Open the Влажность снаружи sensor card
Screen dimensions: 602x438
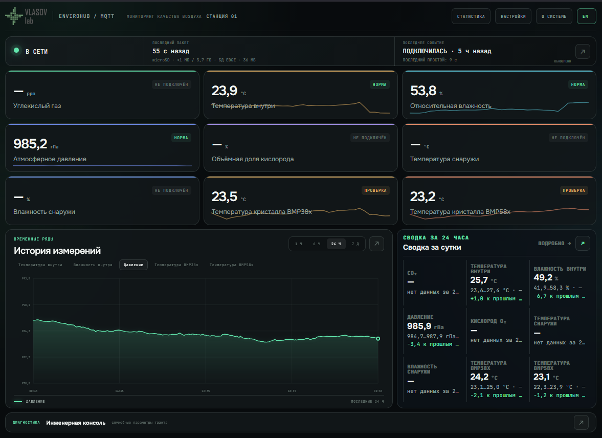click(102, 201)
